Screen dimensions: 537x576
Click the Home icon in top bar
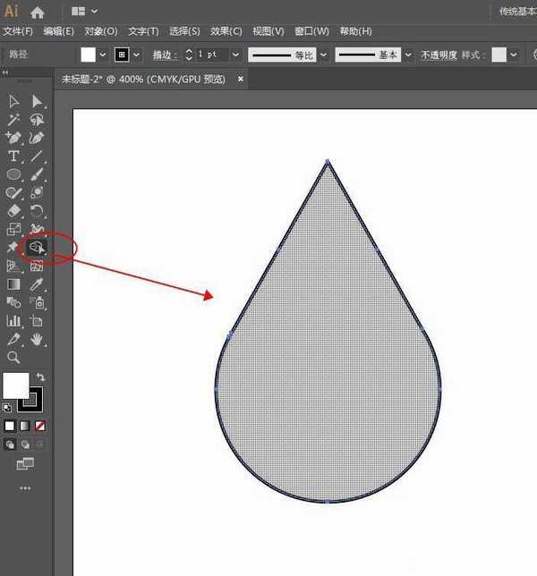point(38,13)
